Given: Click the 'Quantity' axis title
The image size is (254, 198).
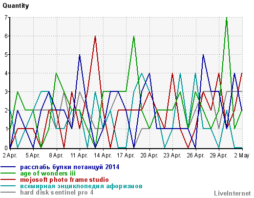Looking at the screenshot, I should [16, 6].
